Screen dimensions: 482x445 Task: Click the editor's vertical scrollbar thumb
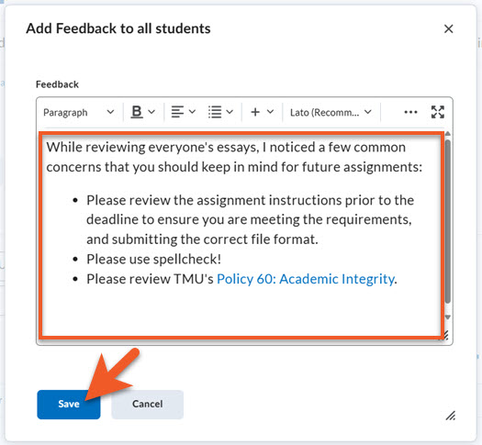[448, 221]
